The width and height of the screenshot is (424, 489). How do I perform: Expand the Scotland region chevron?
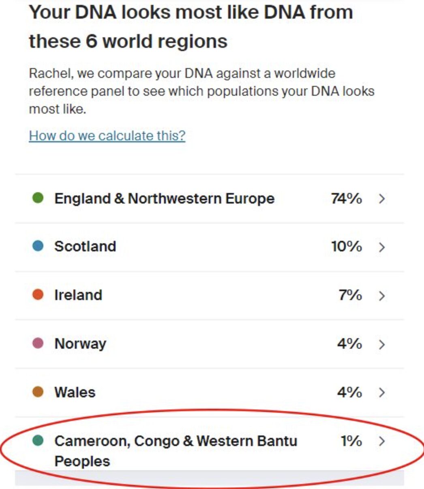(x=382, y=247)
